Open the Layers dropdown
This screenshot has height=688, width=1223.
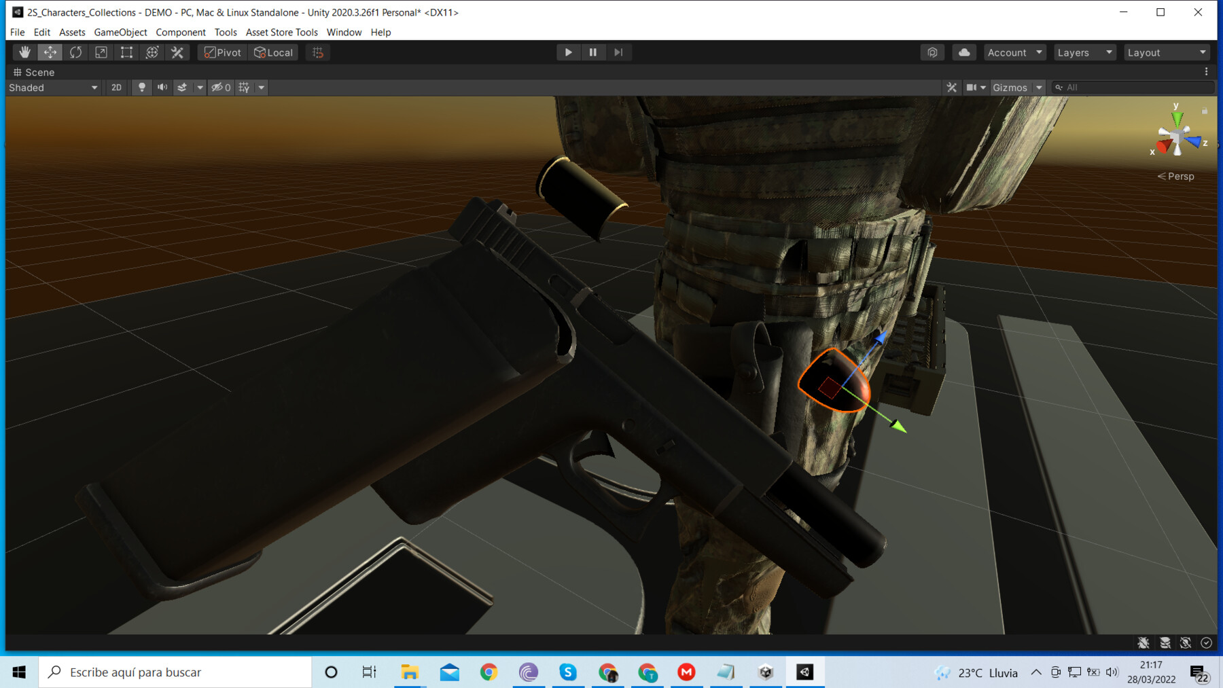pos(1084,52)
